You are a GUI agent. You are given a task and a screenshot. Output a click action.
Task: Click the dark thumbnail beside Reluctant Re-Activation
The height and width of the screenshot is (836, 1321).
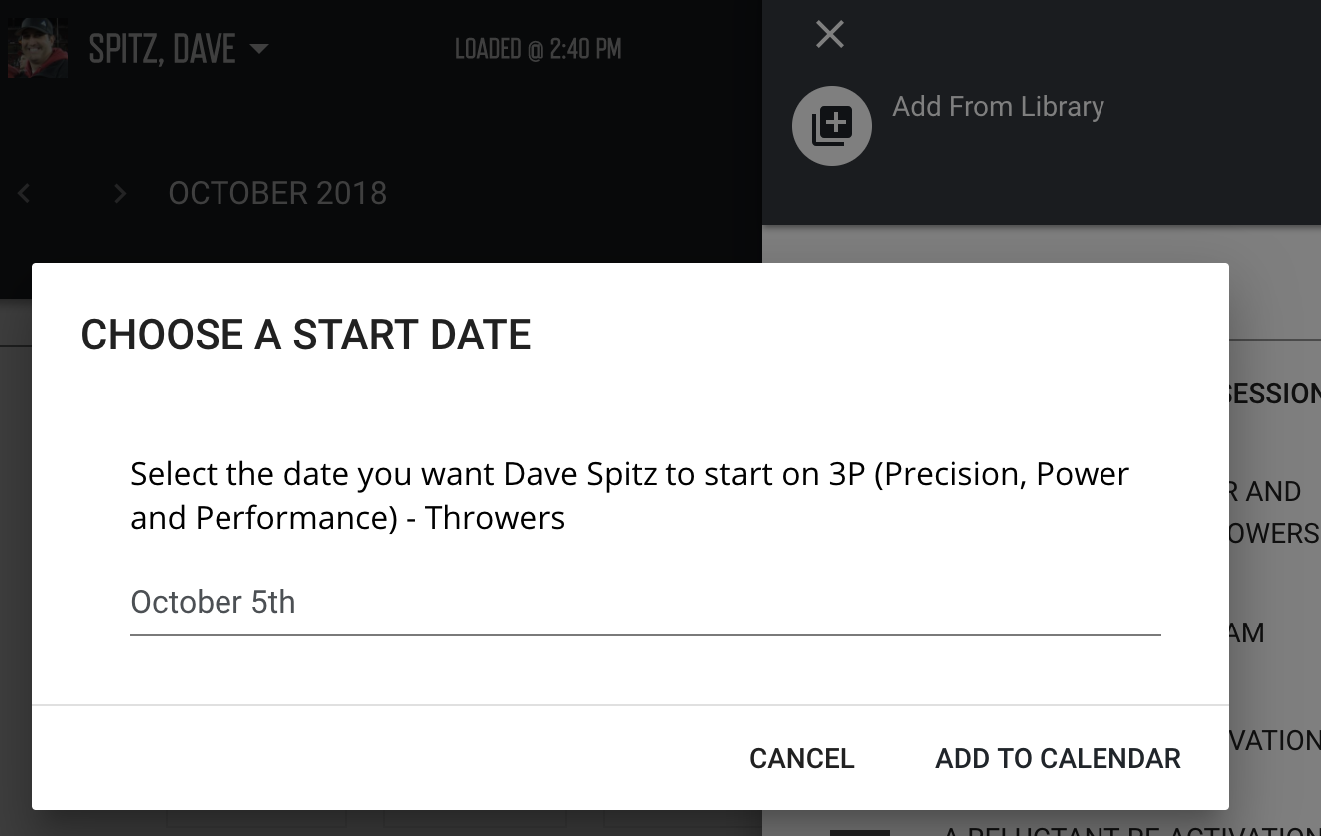[x=859, y=832]
